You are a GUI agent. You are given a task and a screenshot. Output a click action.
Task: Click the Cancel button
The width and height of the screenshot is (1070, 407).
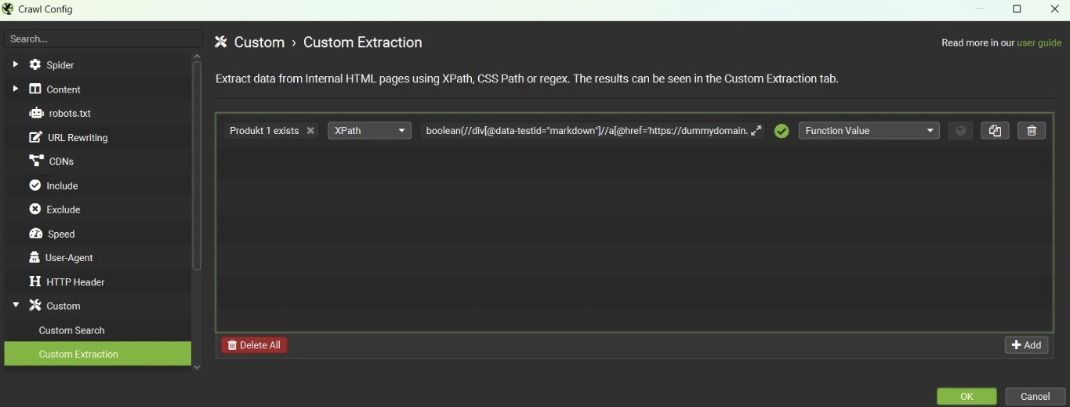(1035, 396)
